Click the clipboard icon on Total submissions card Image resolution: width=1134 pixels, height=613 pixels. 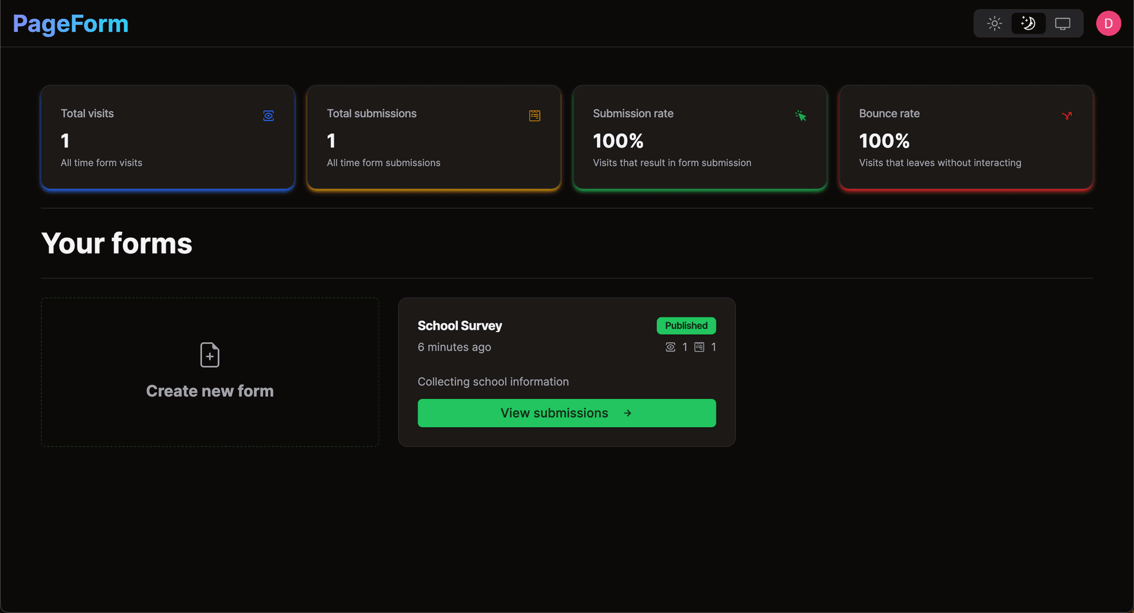(535, 116)
